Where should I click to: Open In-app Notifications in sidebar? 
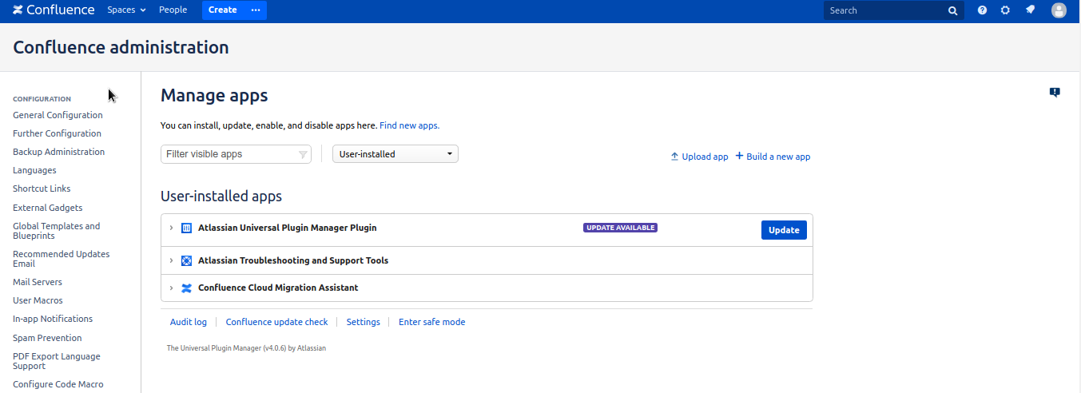53,319
